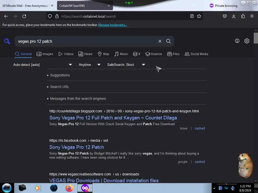258x193 pixels.
Task: Click the system tray action center flag icon
Action: click(x=220, y=188)
